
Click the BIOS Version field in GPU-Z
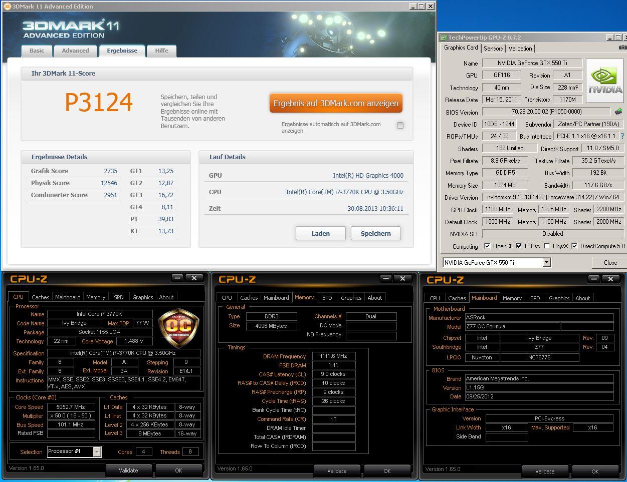coord(546,112)
